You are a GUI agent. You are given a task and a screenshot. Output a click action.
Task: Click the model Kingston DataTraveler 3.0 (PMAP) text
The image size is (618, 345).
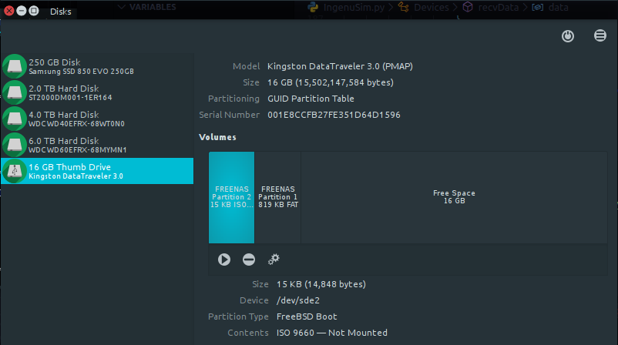(x=340, y=66)
